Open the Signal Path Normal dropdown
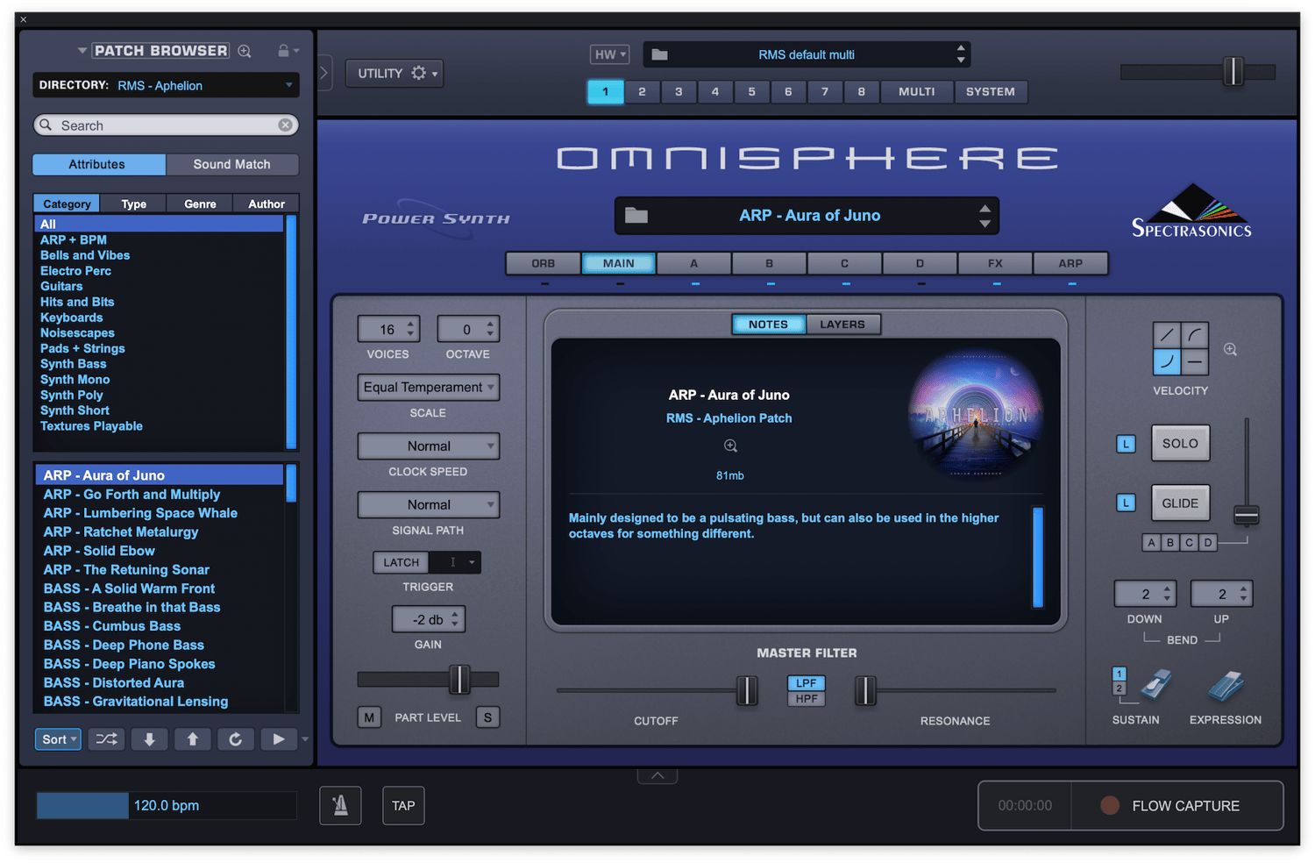The image size is (1315, 863). 429,504
